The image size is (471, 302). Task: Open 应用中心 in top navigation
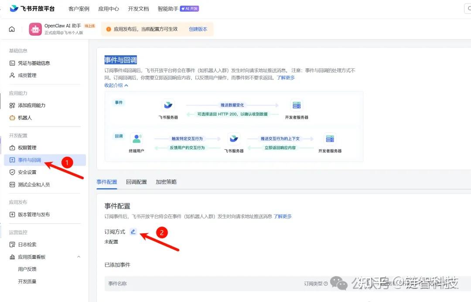(109, 9)
